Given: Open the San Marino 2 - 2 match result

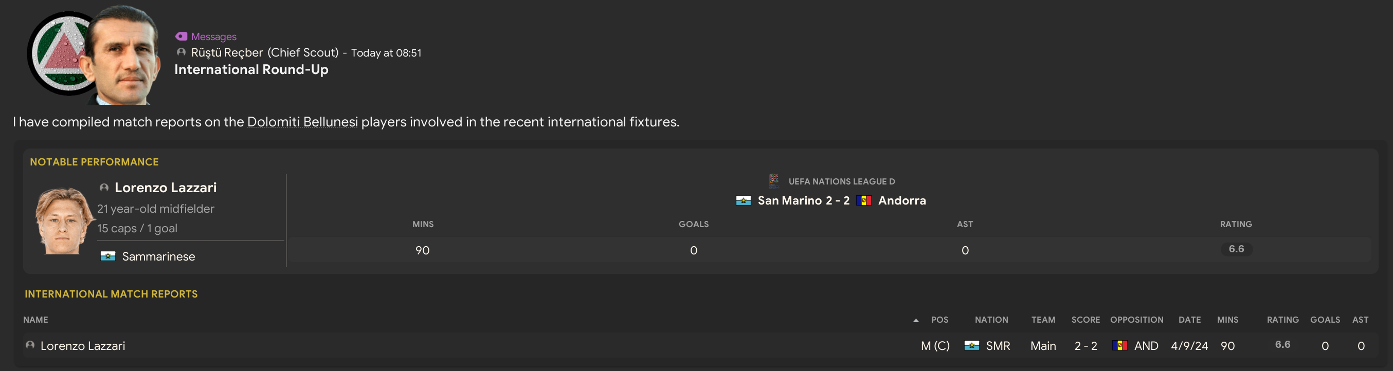Looking at the screenshot, I should 804,201.
